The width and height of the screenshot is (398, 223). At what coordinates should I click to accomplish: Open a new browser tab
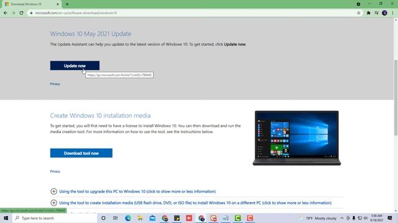click(67, 4)
